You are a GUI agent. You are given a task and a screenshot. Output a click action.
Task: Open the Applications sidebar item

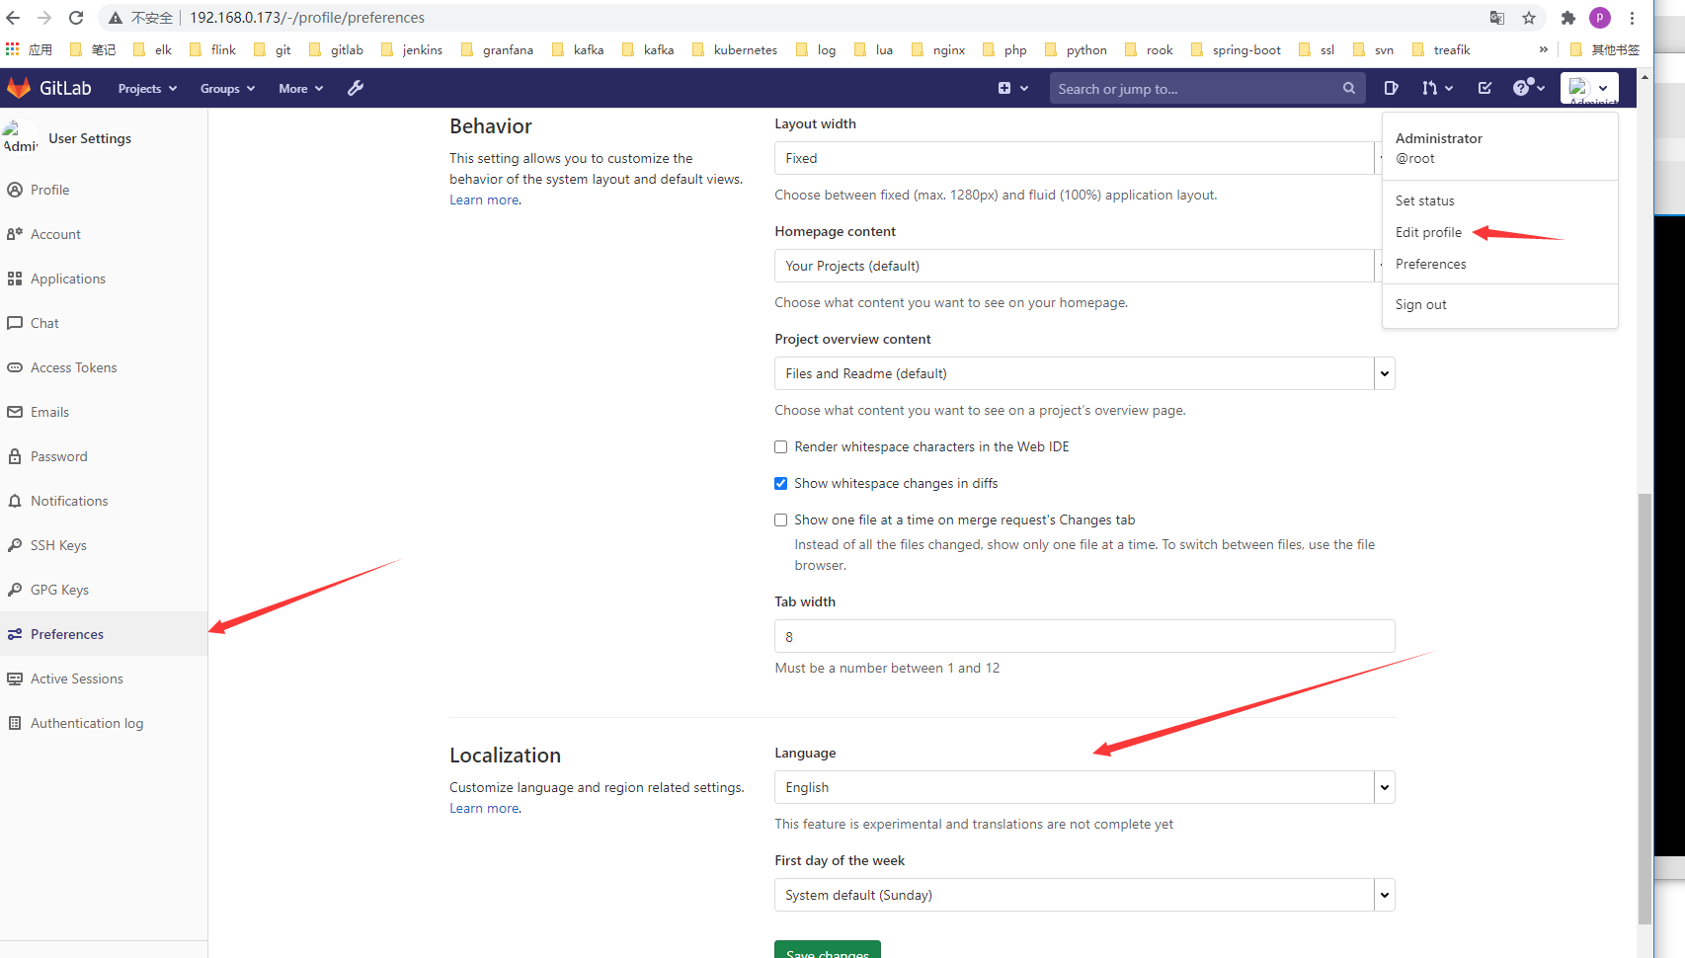click(104, 279)
